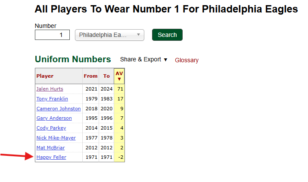Click the Mat McBriar link
Image resolution: width=308 pixels, height=182 pixels.
tap(50, 148)
